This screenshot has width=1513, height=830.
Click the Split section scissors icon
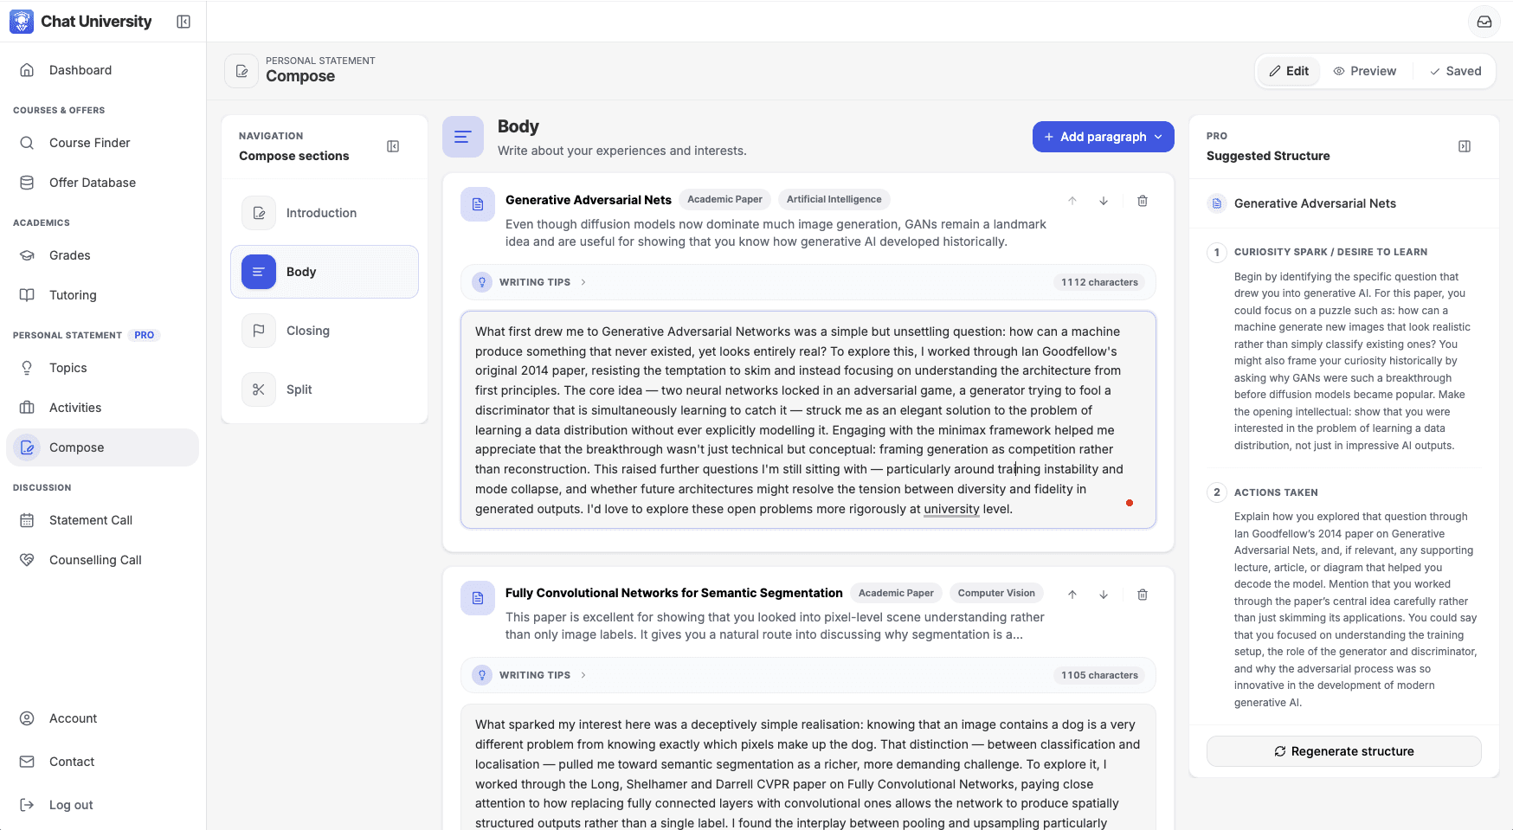(x=259, y=389)
